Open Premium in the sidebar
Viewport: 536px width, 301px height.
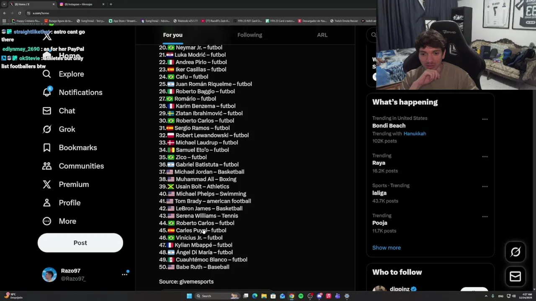[65, 184]
